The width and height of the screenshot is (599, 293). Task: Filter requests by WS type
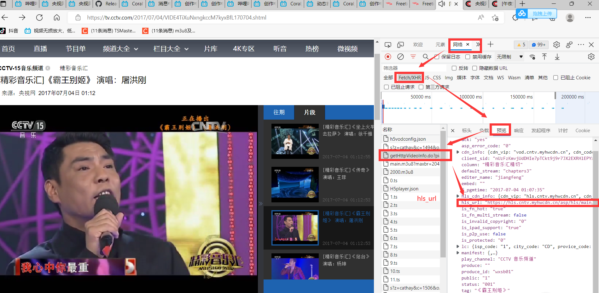[501, 78]
